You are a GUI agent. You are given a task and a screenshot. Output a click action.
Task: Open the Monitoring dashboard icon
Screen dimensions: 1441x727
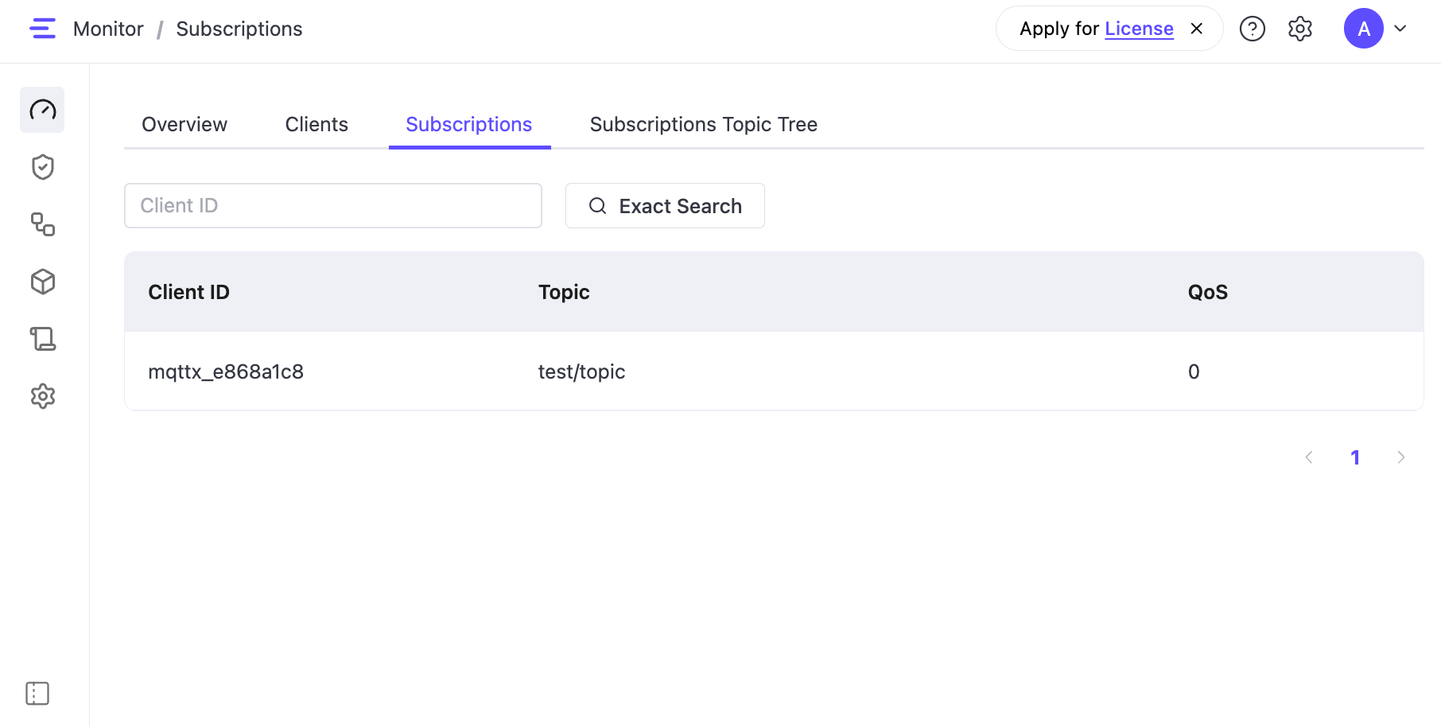click(42, 110)
